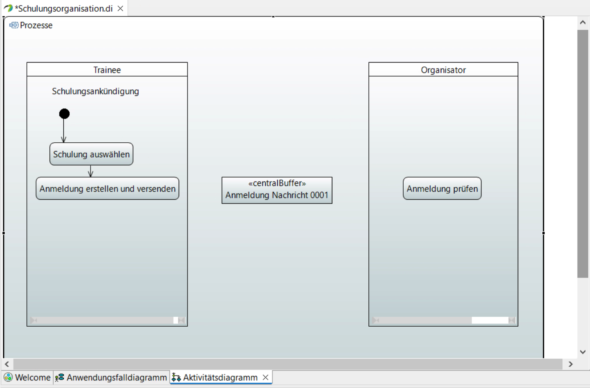Close the Aktivitätsdiagramm tab
The width and height of the screenshot is (590, 388).
coord(265,378)
